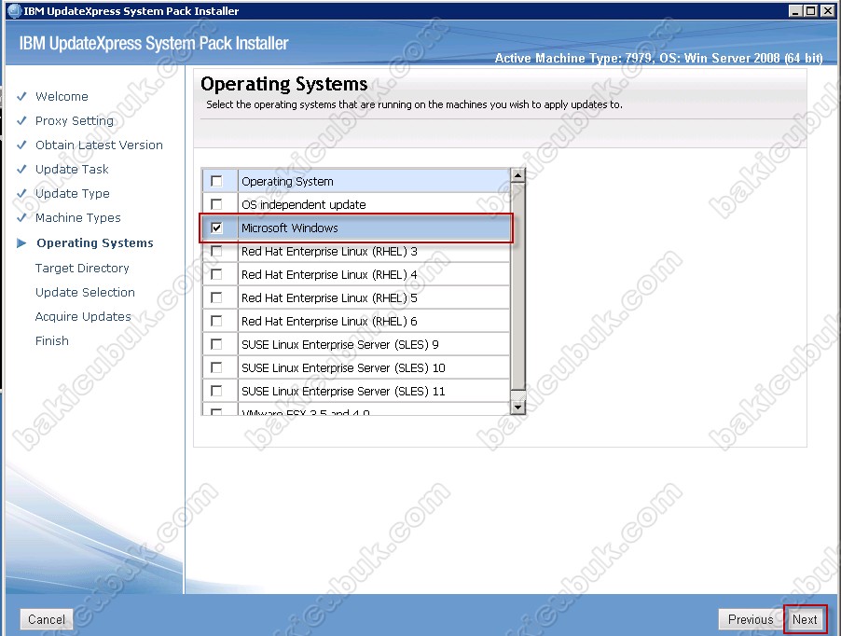Check the SLES 11 checkbox
The width and height of the screenshot is (841, 636).
[x=216, y=391]
